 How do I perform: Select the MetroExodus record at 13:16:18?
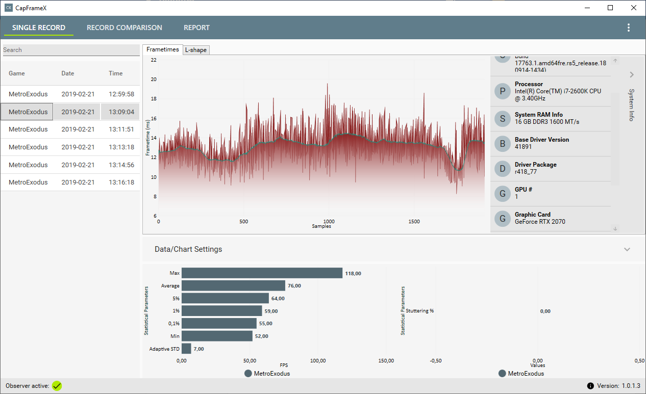coord(70,182)
